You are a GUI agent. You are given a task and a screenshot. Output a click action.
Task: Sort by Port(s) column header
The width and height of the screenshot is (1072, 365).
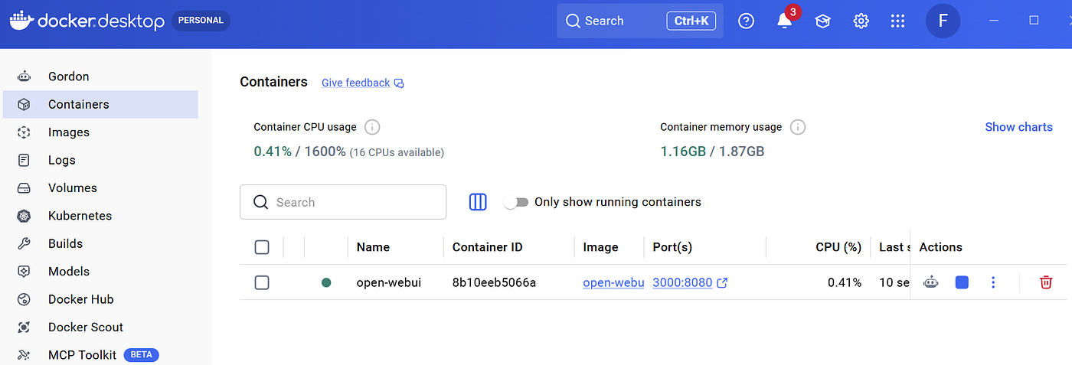pyautogui.click(x=672, y=247)
